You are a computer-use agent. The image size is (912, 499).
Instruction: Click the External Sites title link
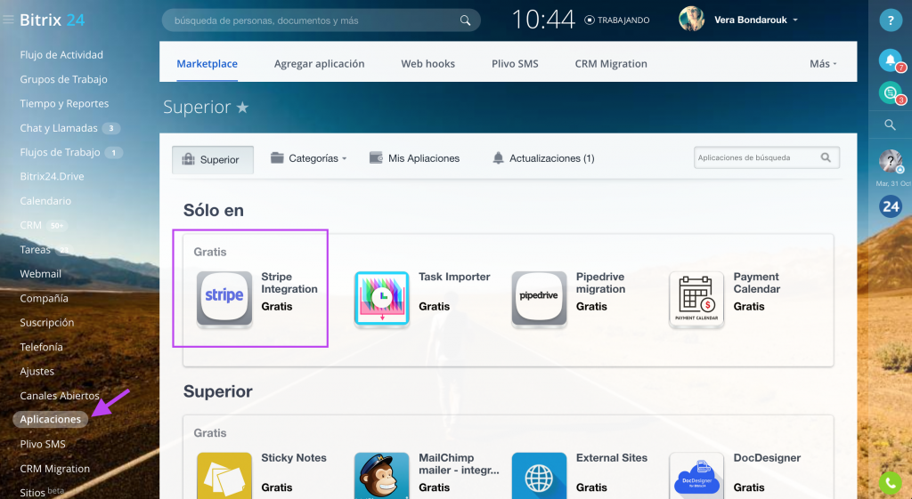tap(612, 458)
